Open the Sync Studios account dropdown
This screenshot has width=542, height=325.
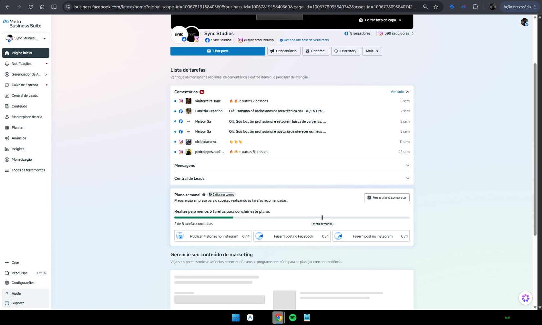coord(26,38)
